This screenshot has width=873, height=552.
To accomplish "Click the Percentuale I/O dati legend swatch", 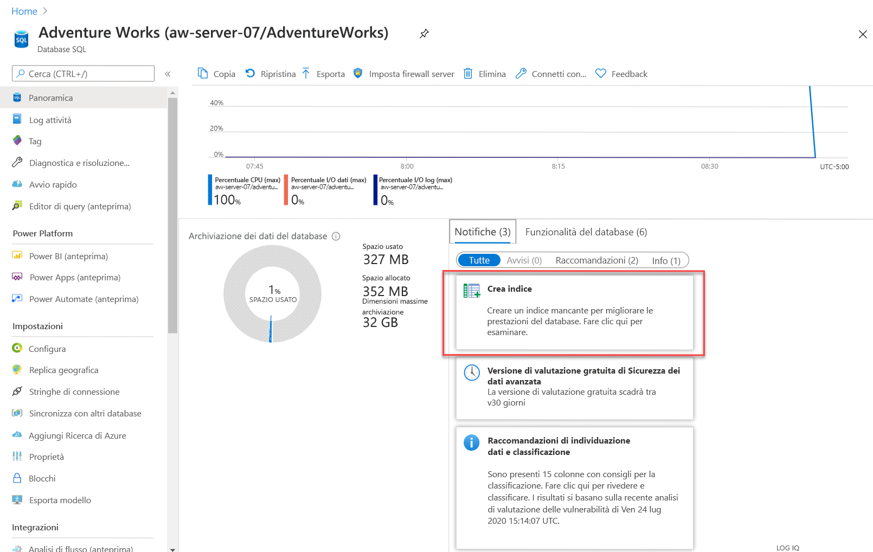I will point(286,190).
